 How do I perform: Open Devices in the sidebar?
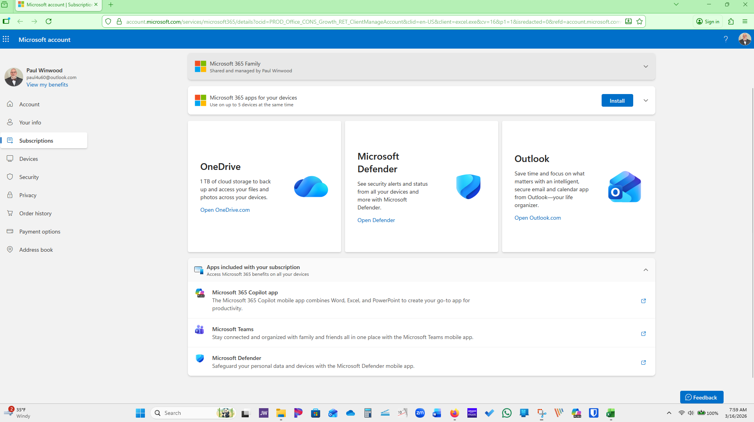pos(43,159)
